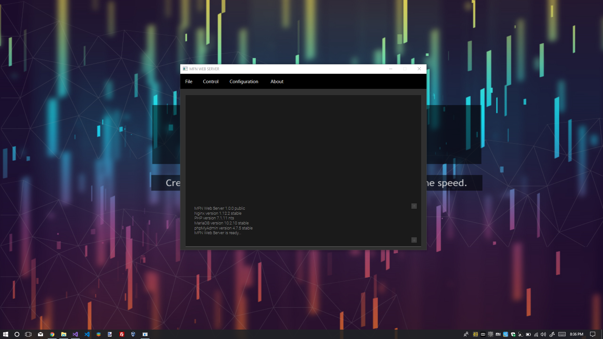Open the Action Center notifications
The width and height of the screenshot is (603, 339).
593,334
